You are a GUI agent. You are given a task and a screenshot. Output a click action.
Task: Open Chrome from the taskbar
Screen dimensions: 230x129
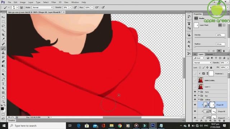pyautogui.click(x=120, y=126)
